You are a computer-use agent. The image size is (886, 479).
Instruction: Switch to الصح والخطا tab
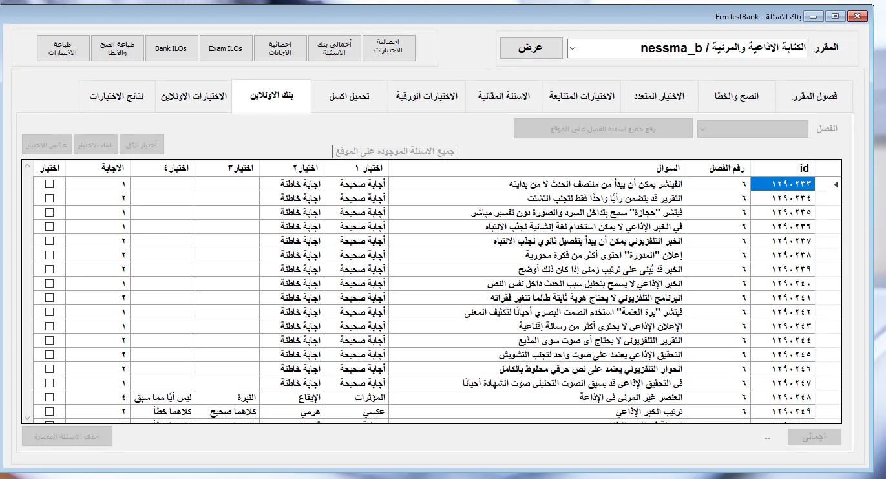pyautogui.click(x=737, y=96)
